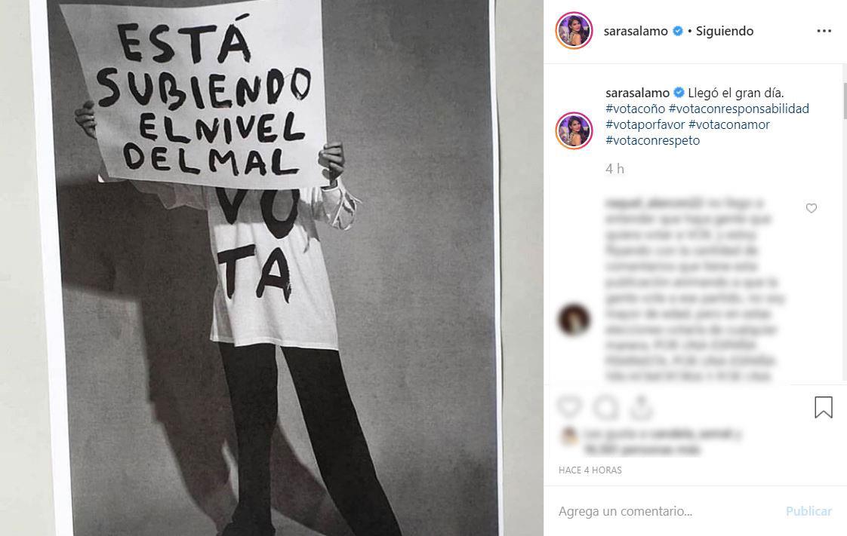Open the #votaconamor hashtag
Viewport: 847px width, 536px height.
[729, 124]
